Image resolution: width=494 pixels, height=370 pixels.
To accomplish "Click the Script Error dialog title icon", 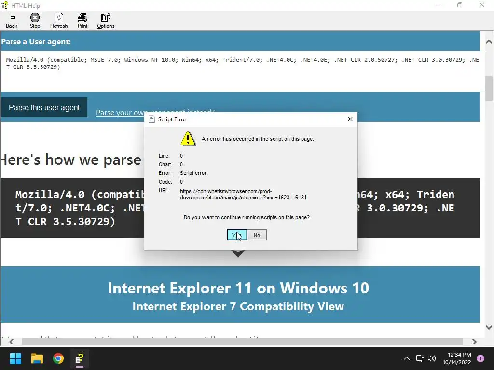I will tap(151, 119).
